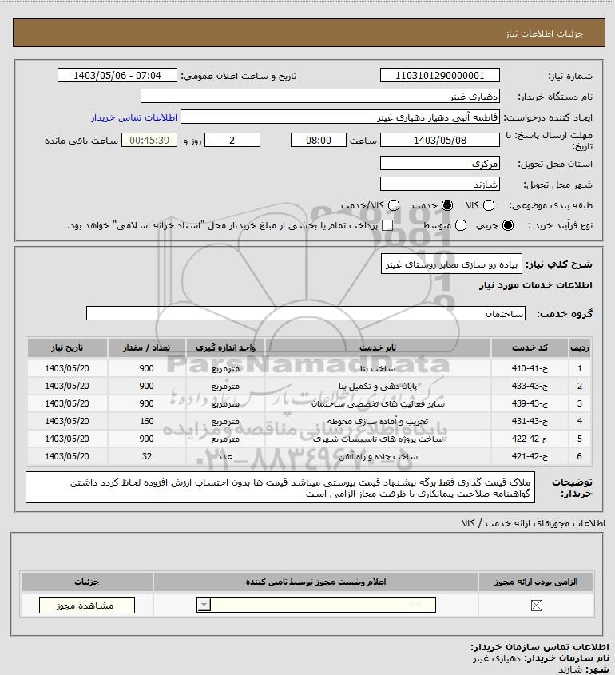Click the الزامی بودن ارائه مجوز column header
The width and height of the screenshot is (615, 675).
point(536,582)
